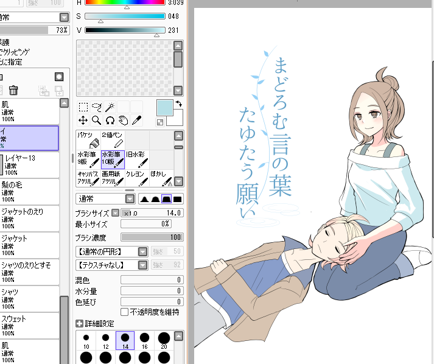Open the brush blend mode 通常 dropdown
This screenshot has width=434, height=364.
tap(130, 199)
